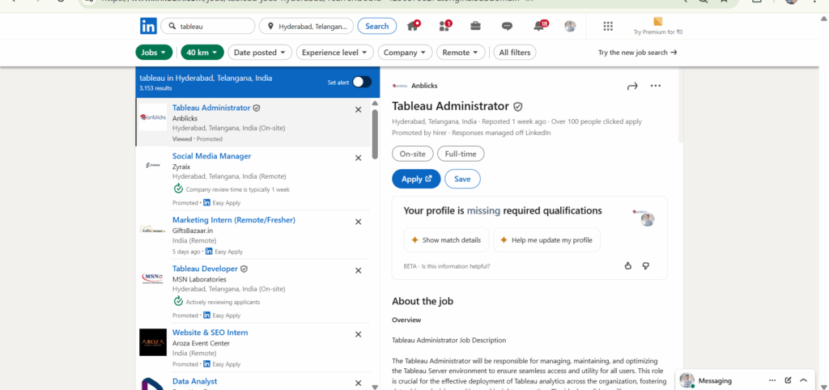Open All filters

click(x=515, y=53)
